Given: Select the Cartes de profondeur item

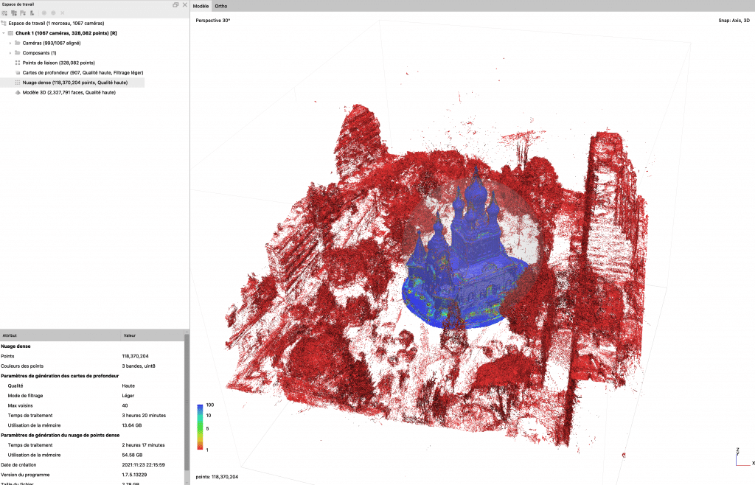Looking at the screenshot, I should [83, 73].
